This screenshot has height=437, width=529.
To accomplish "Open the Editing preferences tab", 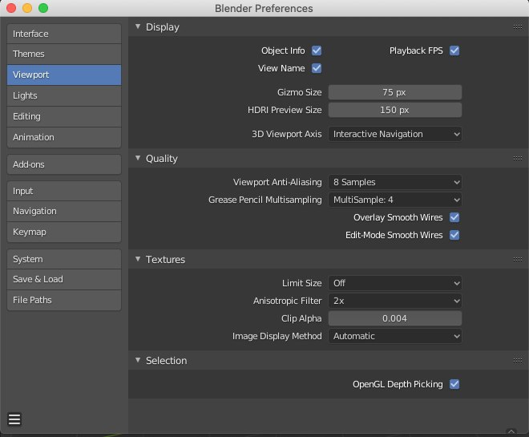I will (64, 117).
